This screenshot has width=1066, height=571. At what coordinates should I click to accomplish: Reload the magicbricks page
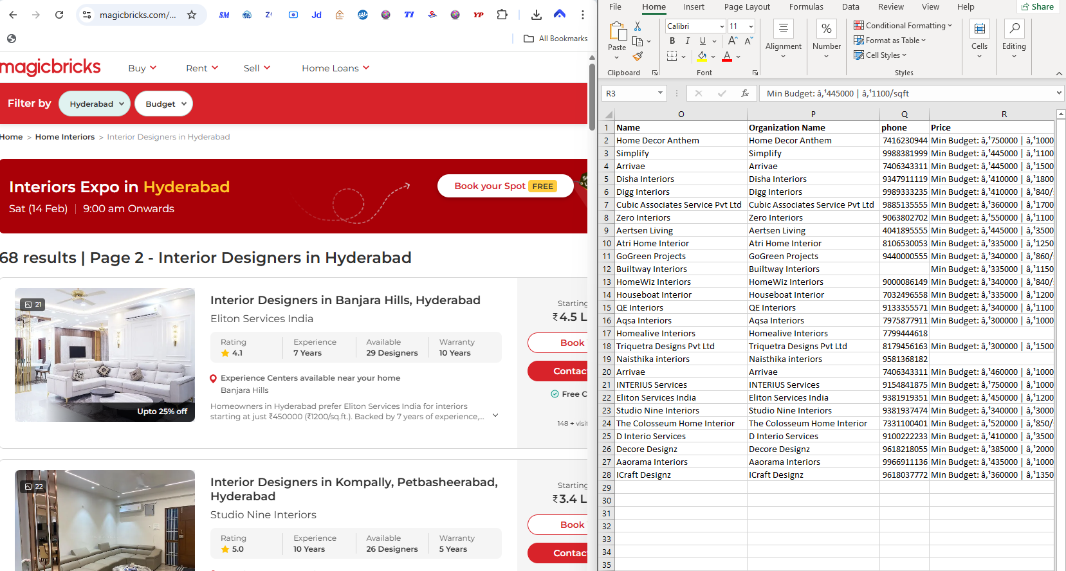pos(59,15)
